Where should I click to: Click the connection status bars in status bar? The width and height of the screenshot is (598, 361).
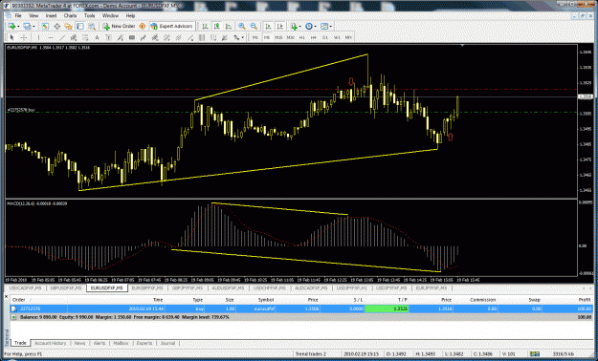pos(534,354)
